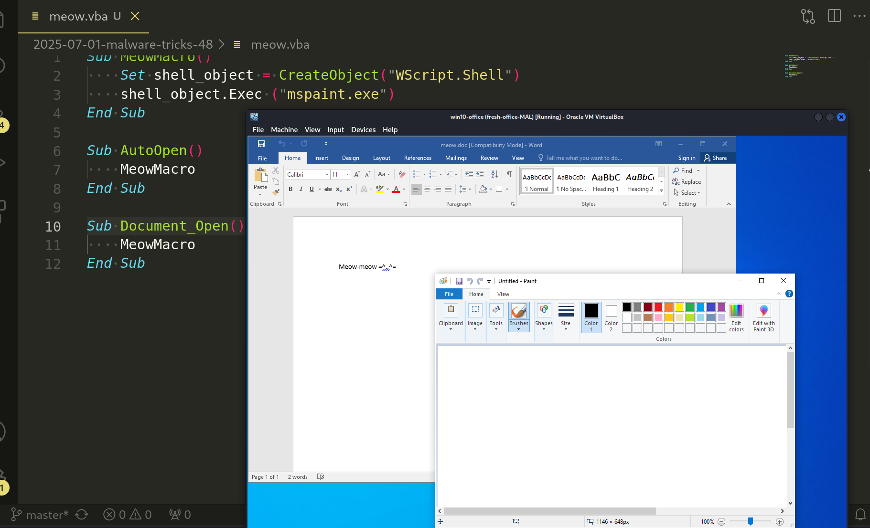870x528 pixels.
Task: Toggle Center alignment in Word
Action: tap(427, 189)
